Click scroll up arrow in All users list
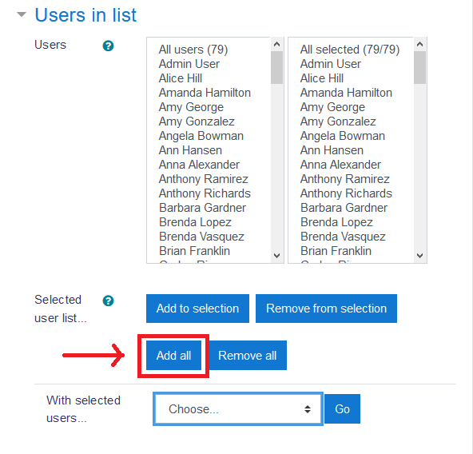The image size is (473, 454). 276,45
